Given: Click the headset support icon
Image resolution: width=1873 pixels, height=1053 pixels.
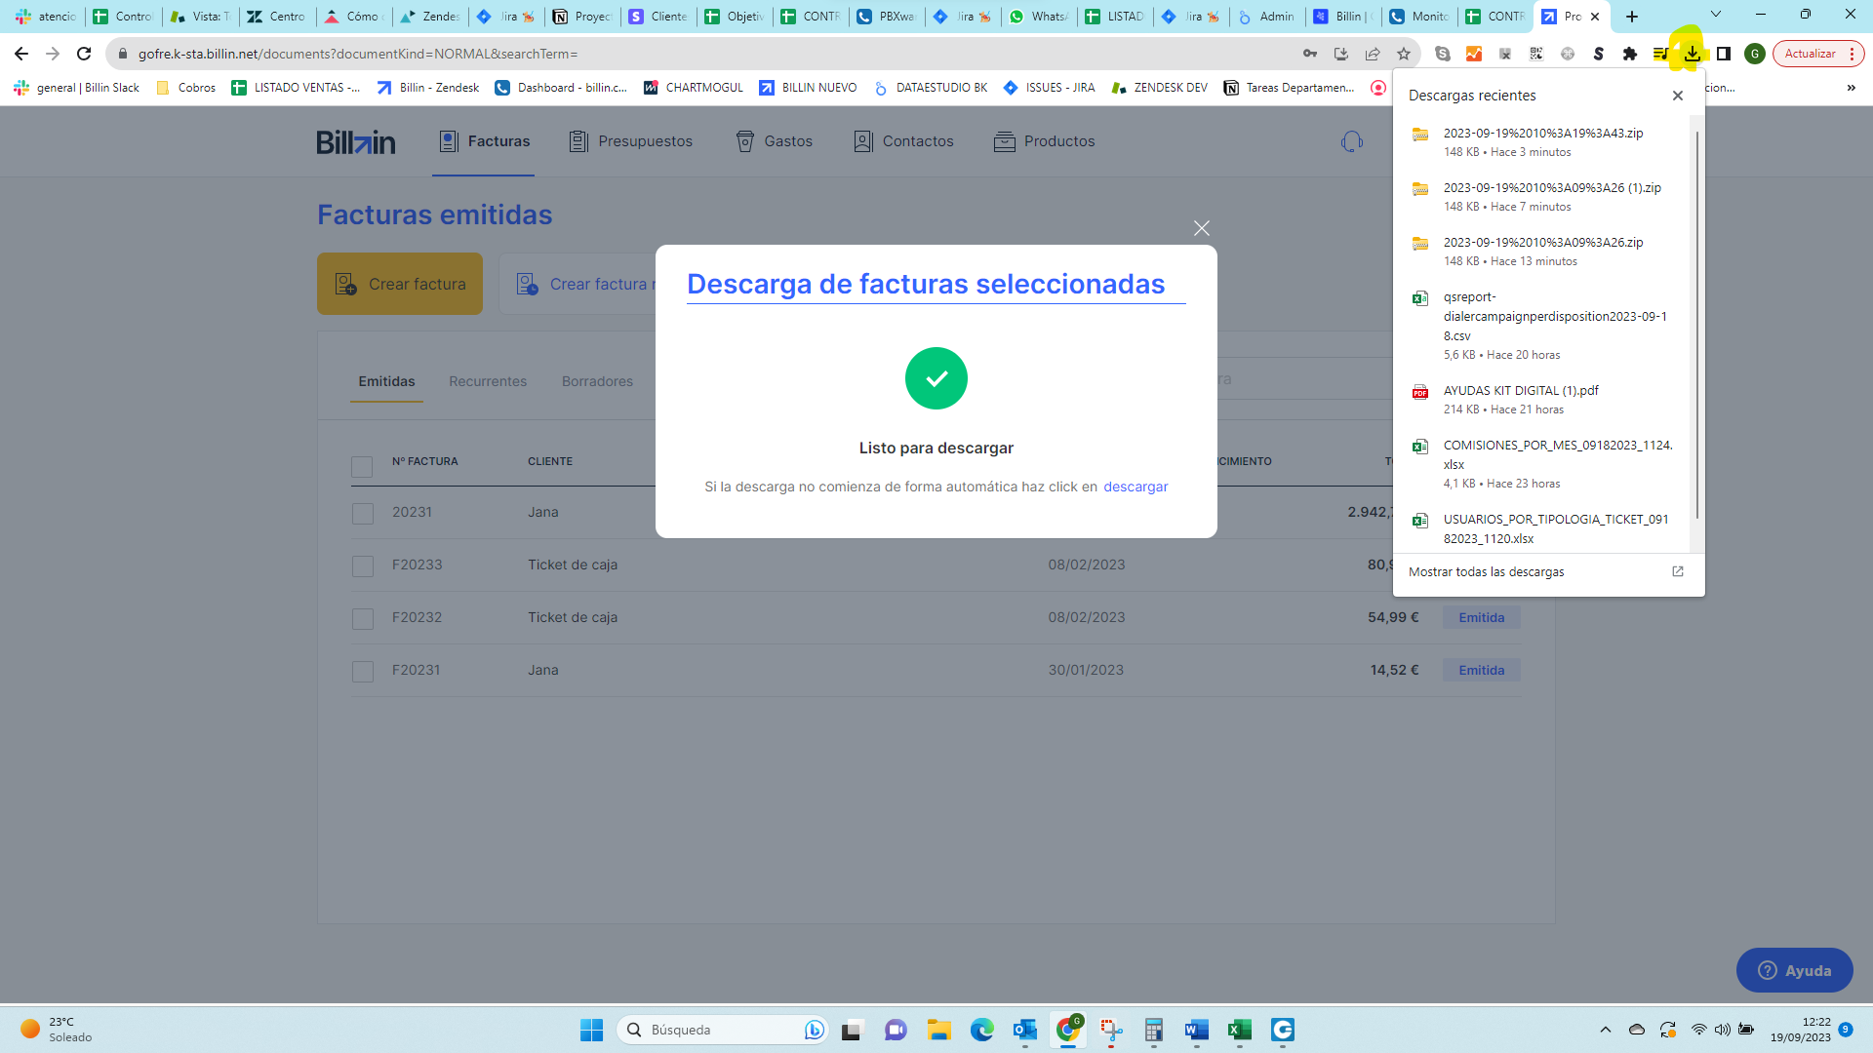Looking at the screenshot, I should (1351, 142).
